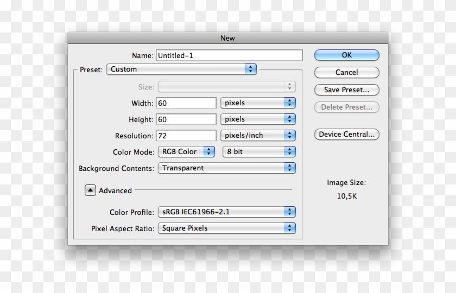Collapse the Advanced section disclosure triangle
This screenshot has width=456, height=293.
tap(90, 190)
